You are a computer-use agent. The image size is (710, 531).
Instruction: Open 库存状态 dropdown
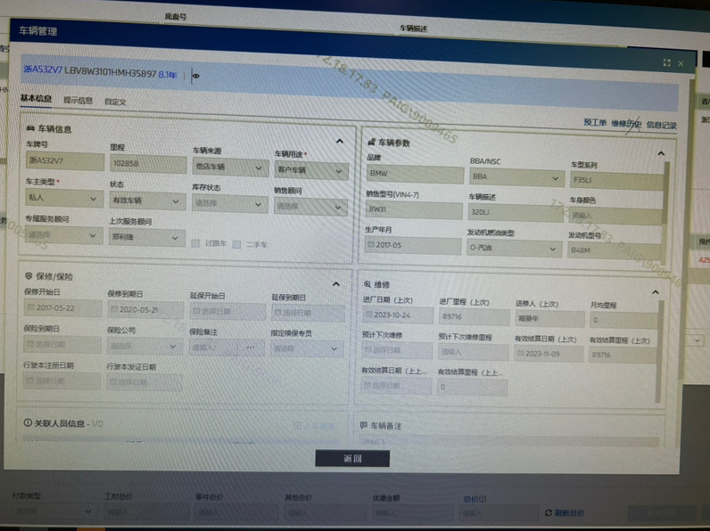229,203
